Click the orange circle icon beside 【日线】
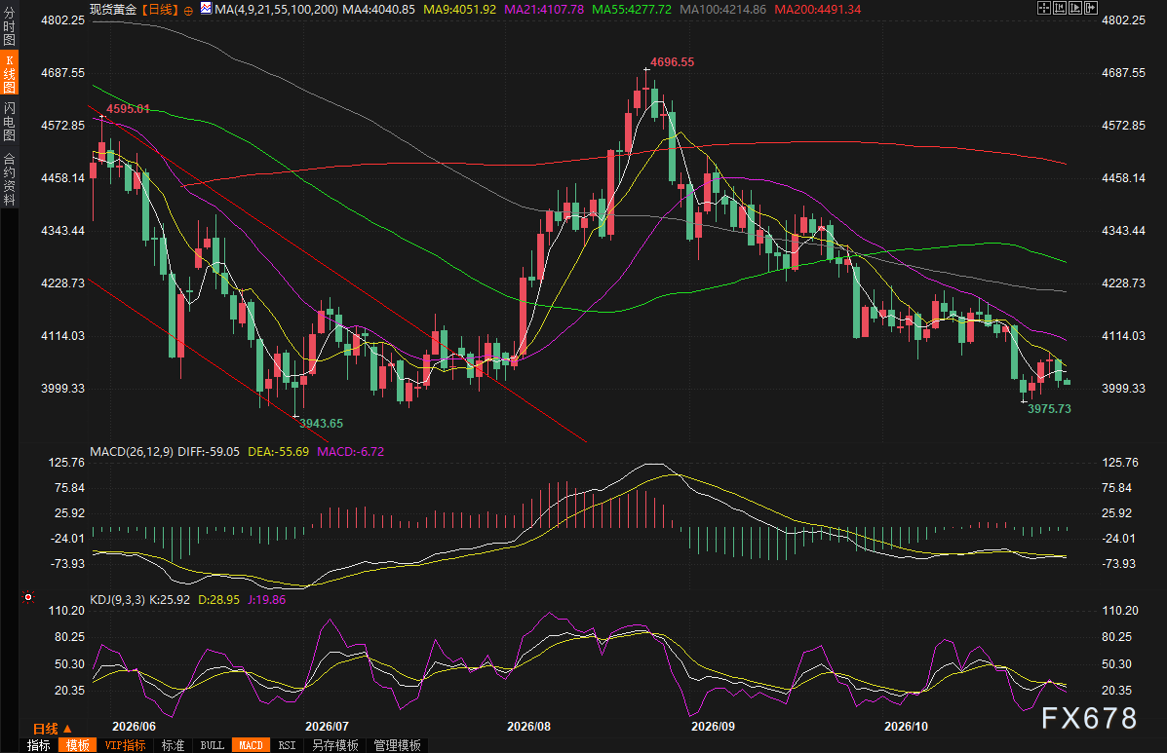The width and height of the screenshot is (1167, 753). (188, 11)
